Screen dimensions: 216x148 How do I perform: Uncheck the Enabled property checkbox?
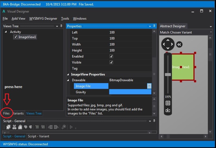111,56
